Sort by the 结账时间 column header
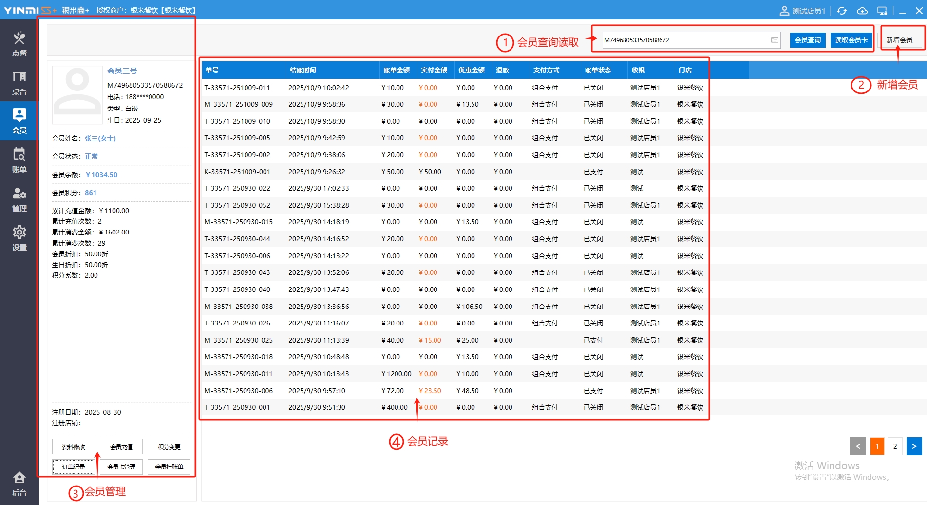The height and width of the screenshot is (505, 927). click(303, 70)
